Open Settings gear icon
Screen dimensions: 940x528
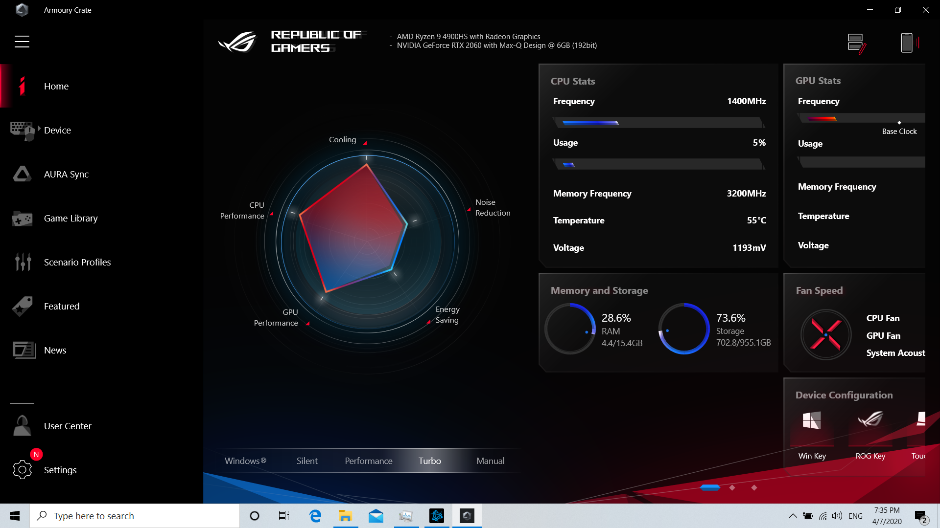(x=22, y=470)
